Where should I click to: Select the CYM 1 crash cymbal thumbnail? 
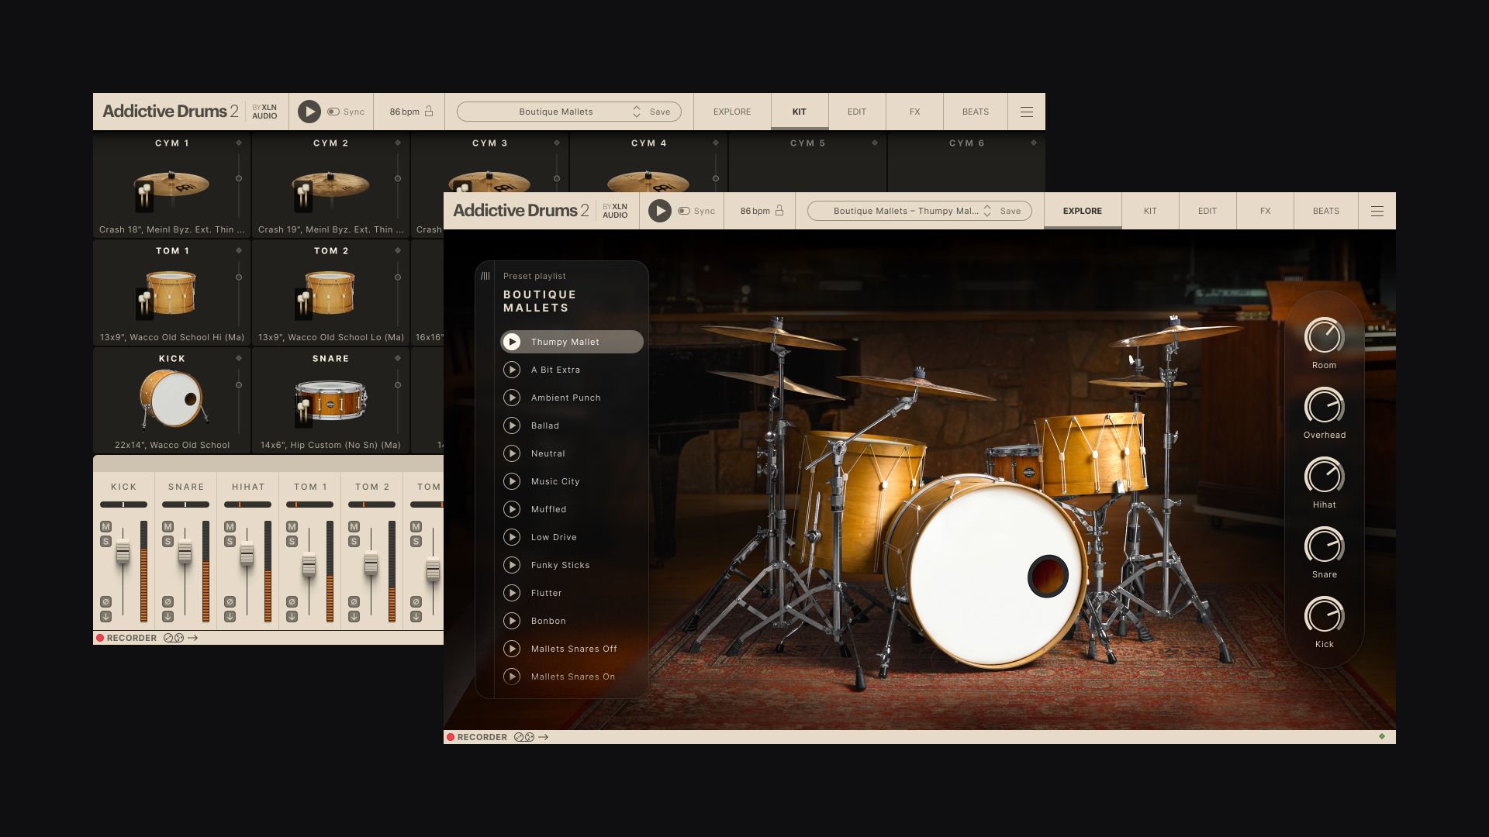(171, 188)
